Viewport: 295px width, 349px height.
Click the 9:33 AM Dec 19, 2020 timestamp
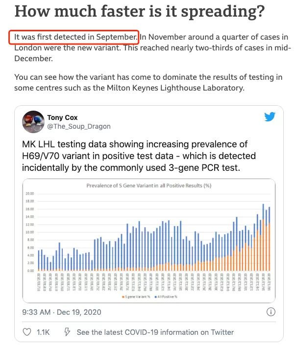pos(62,312)
